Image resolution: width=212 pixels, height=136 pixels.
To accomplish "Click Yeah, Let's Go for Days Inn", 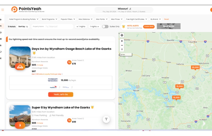I will 61,94.
